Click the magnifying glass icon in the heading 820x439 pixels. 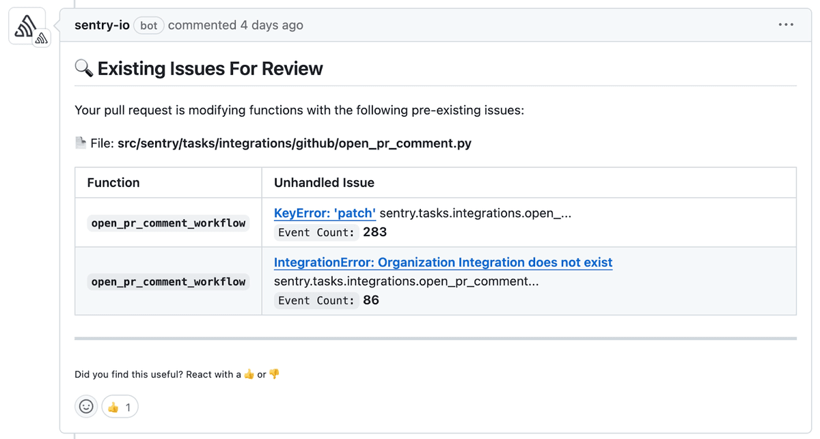(83, 68)
